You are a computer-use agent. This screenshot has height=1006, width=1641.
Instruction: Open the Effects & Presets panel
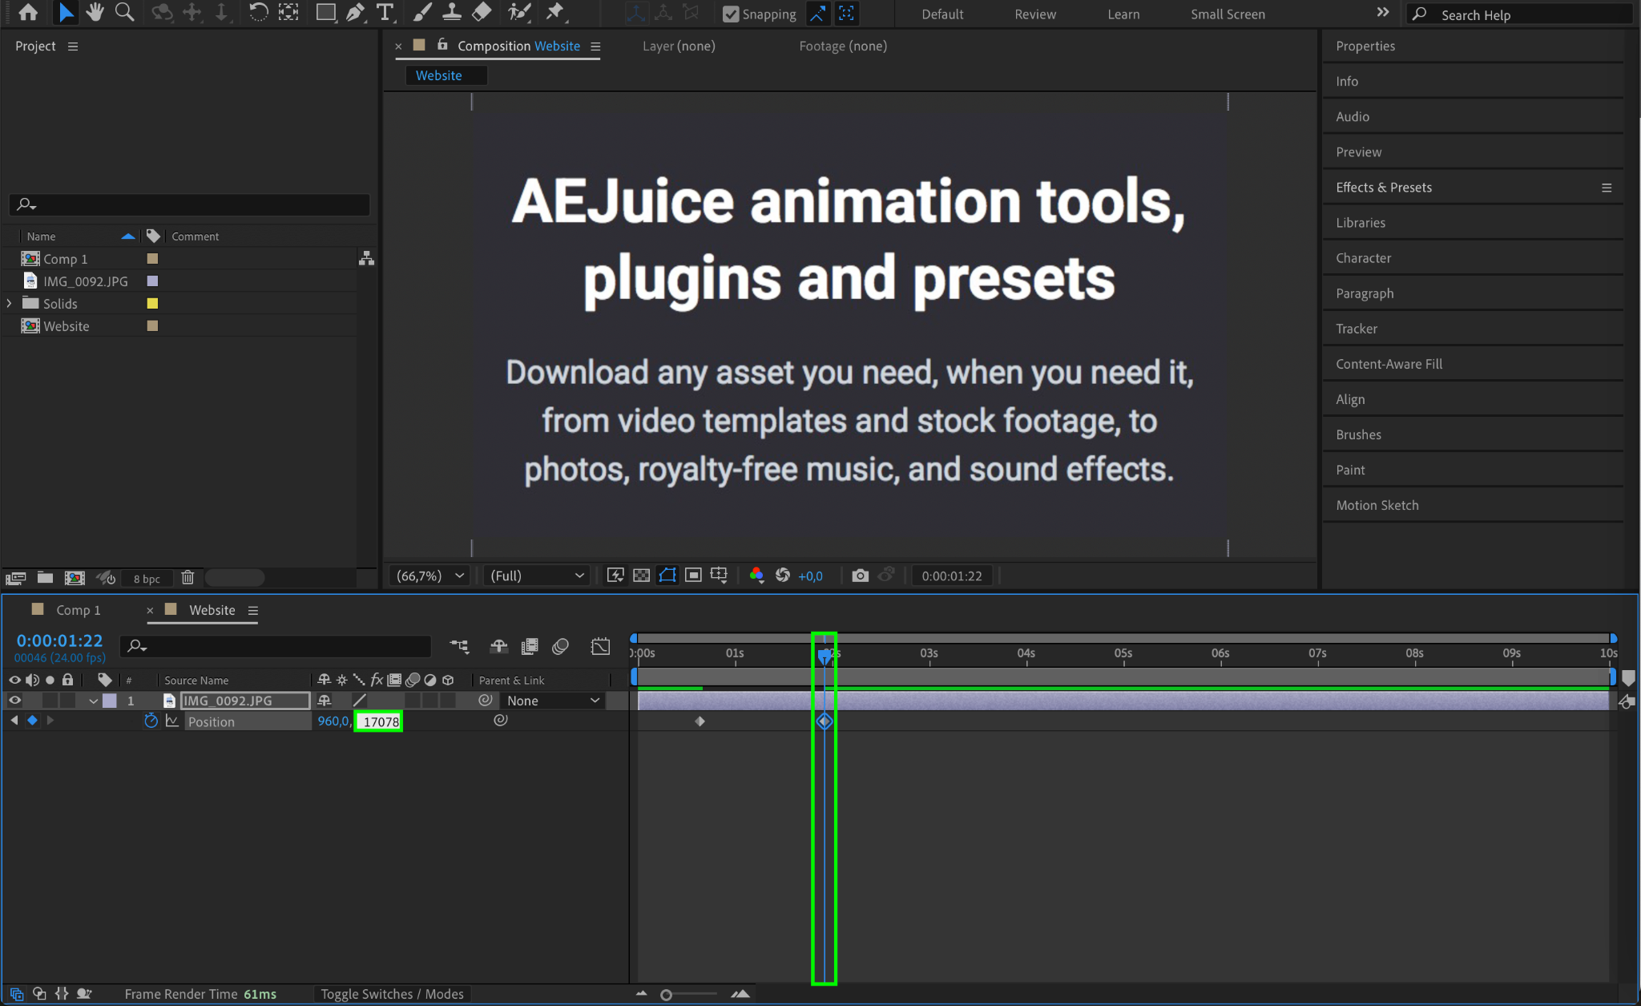(1384, 187)
